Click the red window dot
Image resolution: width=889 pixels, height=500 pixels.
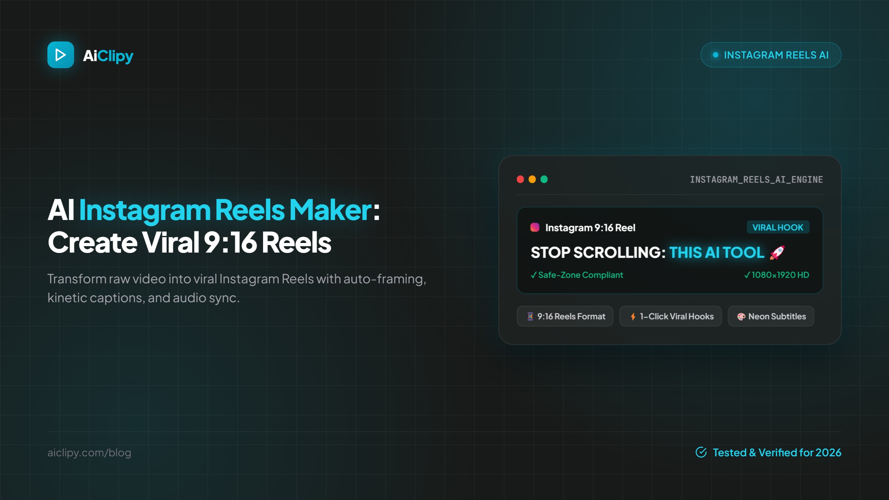[x=520, y=179]
